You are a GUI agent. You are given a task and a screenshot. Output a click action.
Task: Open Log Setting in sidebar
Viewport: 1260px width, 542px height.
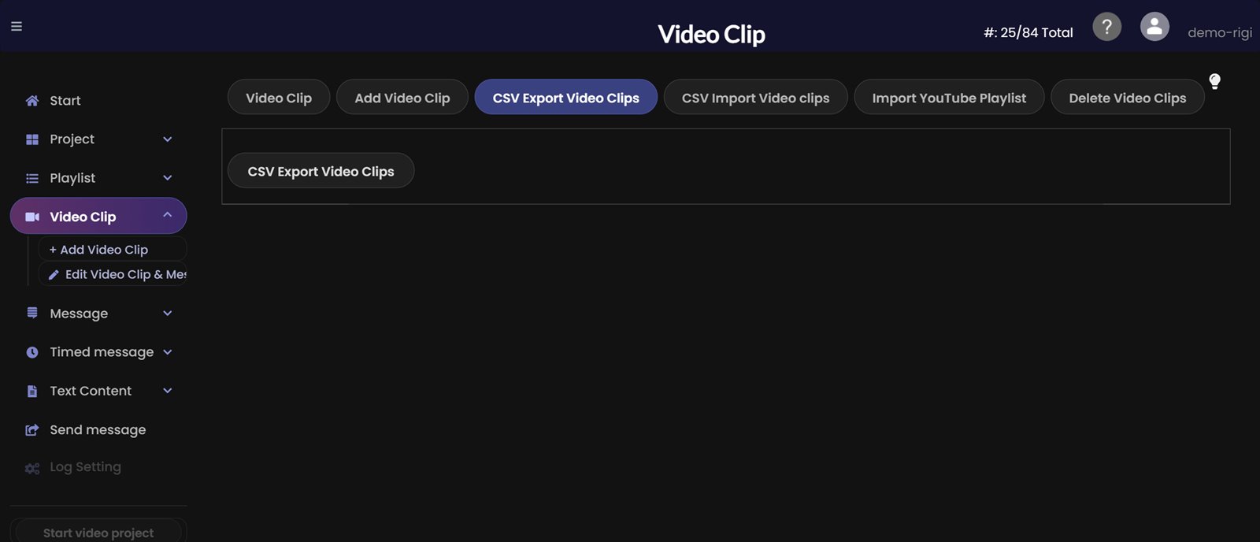(85, 467)
